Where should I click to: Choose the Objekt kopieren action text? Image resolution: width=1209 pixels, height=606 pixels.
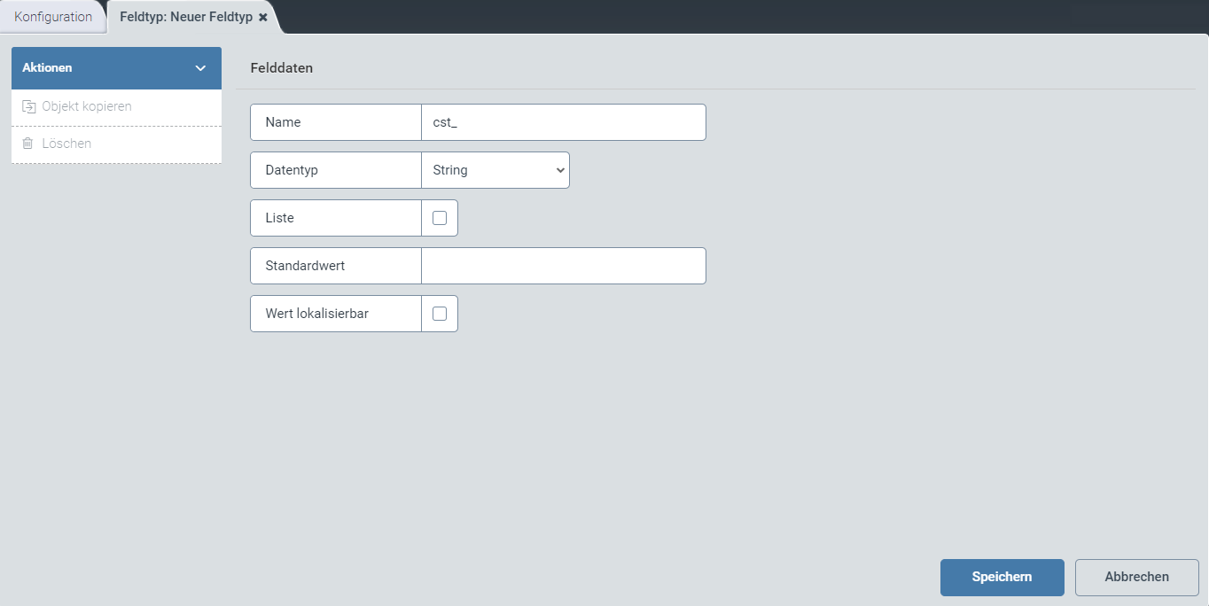[87, 106]
